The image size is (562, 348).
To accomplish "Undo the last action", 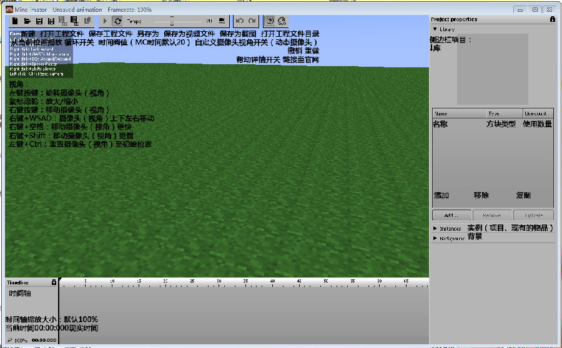I will point(240,21).
